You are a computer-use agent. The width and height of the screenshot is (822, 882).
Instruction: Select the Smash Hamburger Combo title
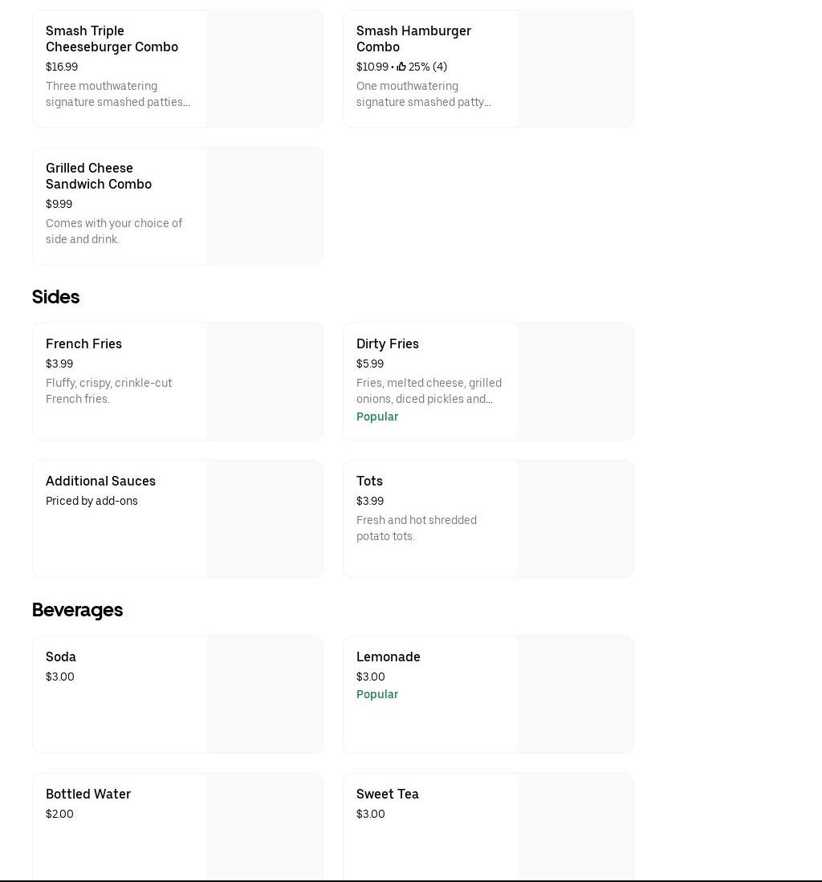(x=413, y=39)
